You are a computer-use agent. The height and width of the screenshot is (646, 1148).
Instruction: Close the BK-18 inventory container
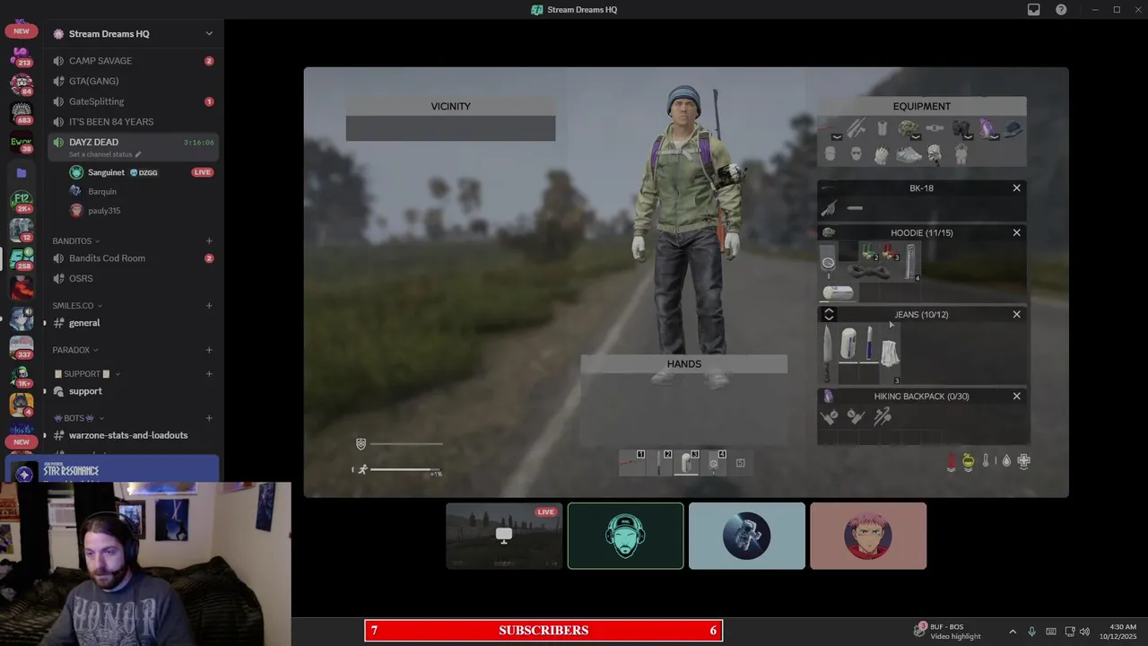pyautogui.click(x=1016, y=188)
